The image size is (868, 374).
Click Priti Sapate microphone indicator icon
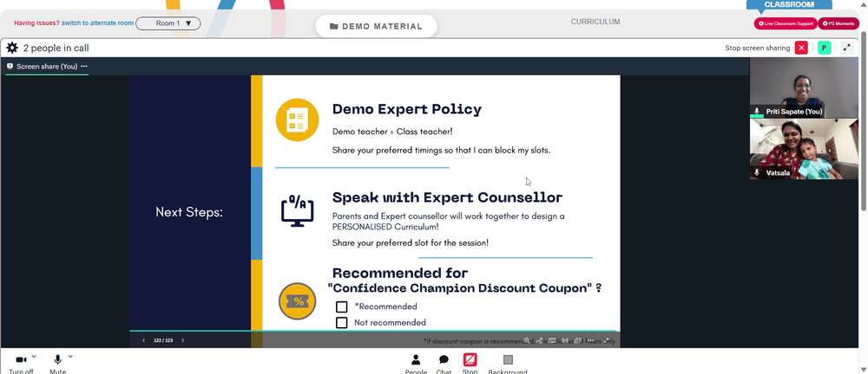coord(757,112)
